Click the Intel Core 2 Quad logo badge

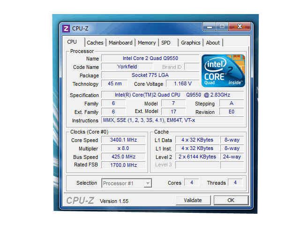223,71
